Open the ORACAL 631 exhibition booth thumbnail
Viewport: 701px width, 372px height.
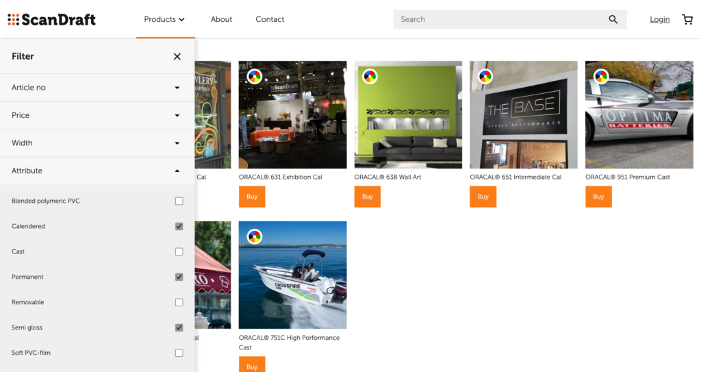pyautogui.click(x=292, y=114)
